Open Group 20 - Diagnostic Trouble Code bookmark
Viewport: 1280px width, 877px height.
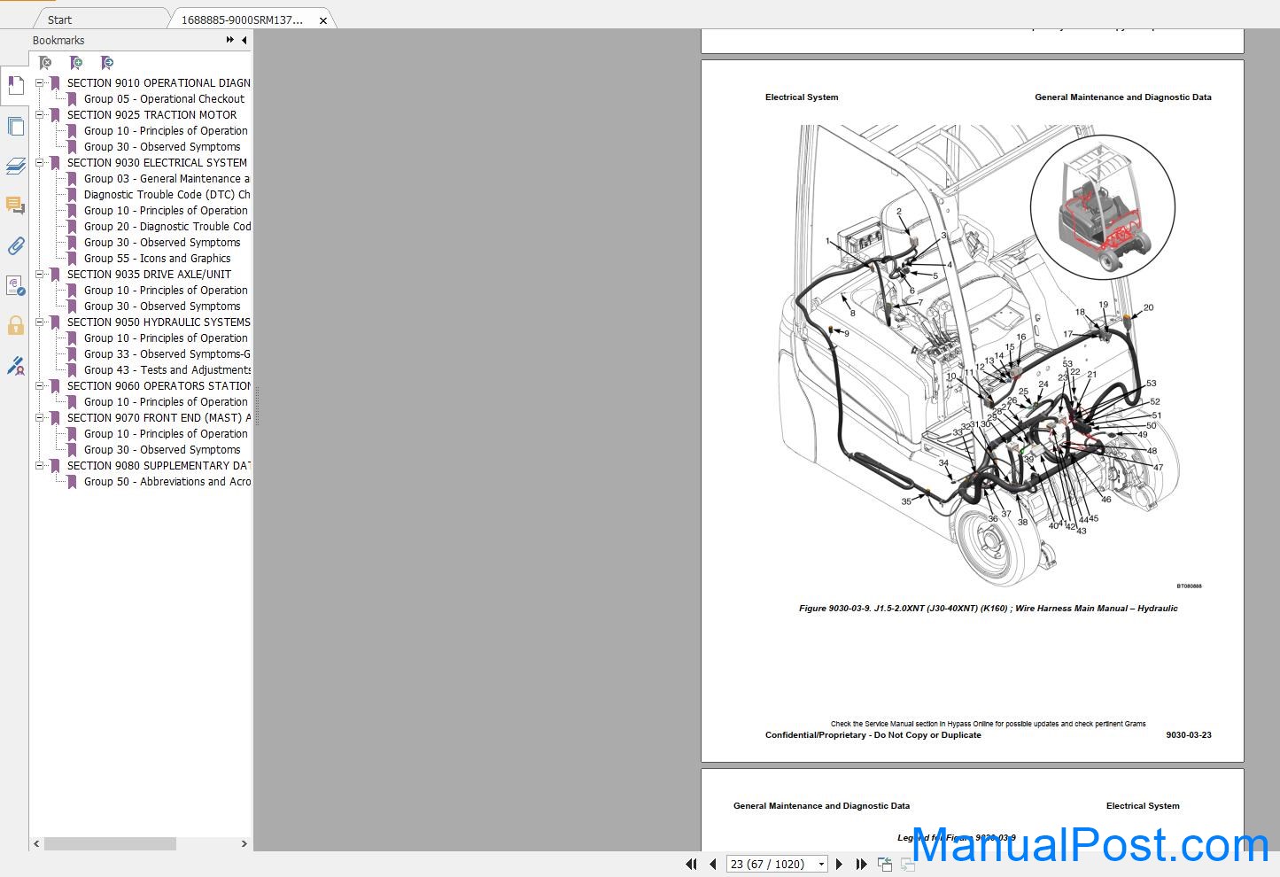coord(167,226)
